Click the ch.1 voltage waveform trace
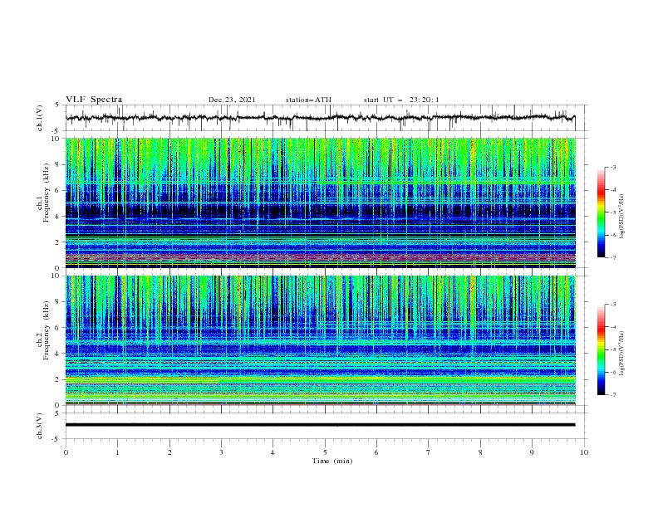The image size is (658, 508). click(320, 118)
